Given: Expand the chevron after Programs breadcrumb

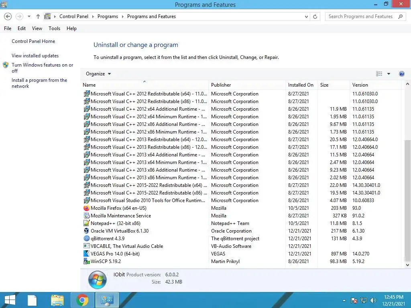Looking at the screenshot, I should click(x=122, y=16).
